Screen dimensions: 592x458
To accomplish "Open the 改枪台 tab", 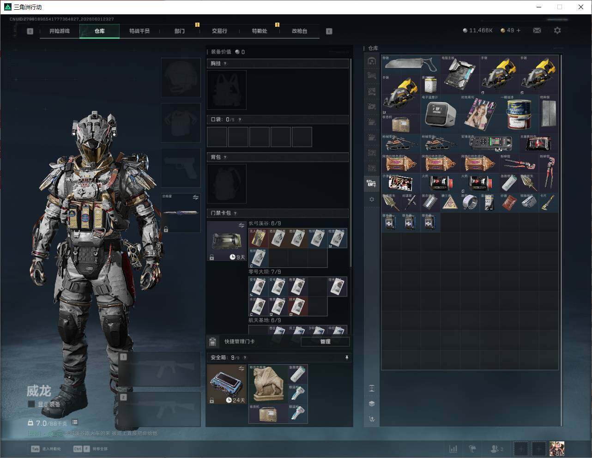I will coord(299,31).
